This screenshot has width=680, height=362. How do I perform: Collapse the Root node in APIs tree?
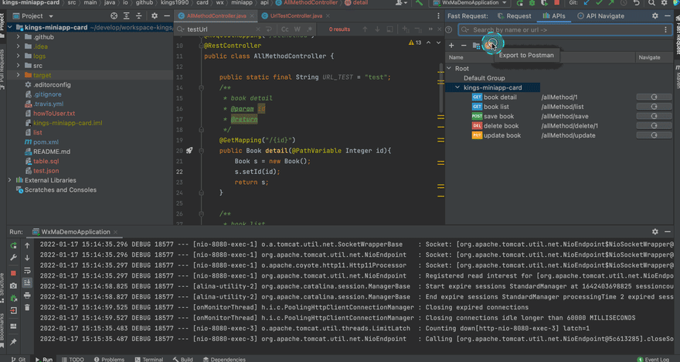(x=449, y=68)
